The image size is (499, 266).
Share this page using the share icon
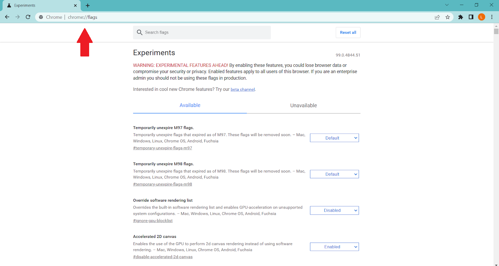pyautogui.click(x=437, y=17)
